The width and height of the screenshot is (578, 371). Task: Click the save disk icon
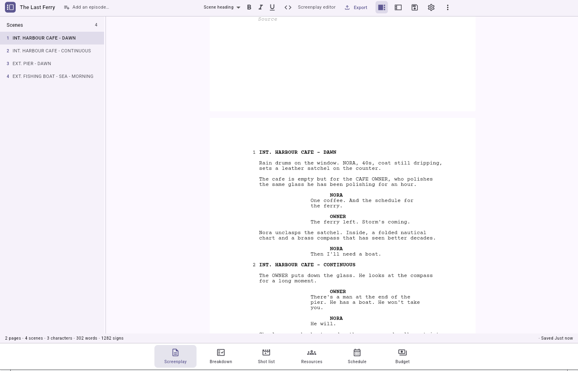tap(415, 7)
